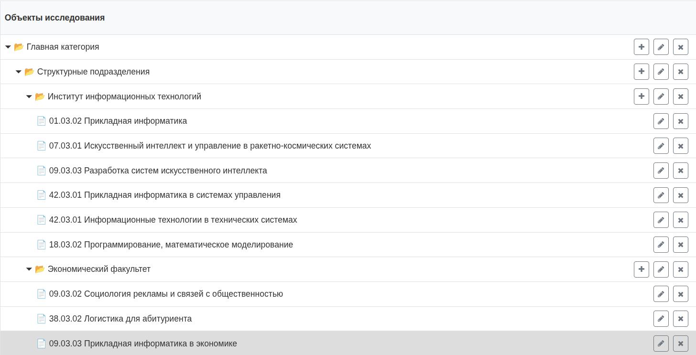
Task: Collapse Структурные подразделения arrow
Action: click(18, 72)
